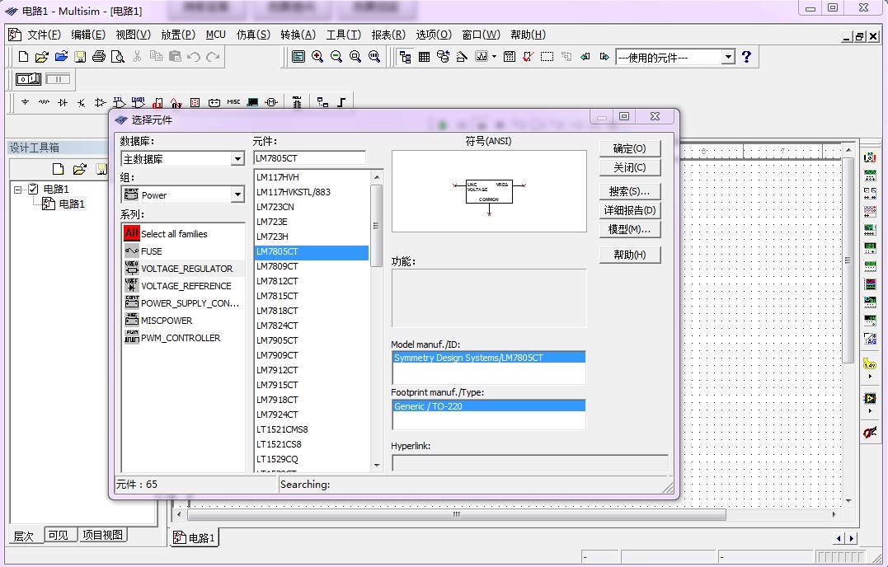The width and height of the screenshot is (888, 567).
Task: Open the 仿真(S) menu
Action: [253, 35]
